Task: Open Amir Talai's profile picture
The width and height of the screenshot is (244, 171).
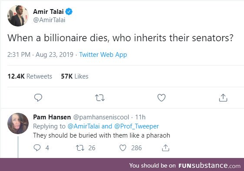Action: [18, 16]
